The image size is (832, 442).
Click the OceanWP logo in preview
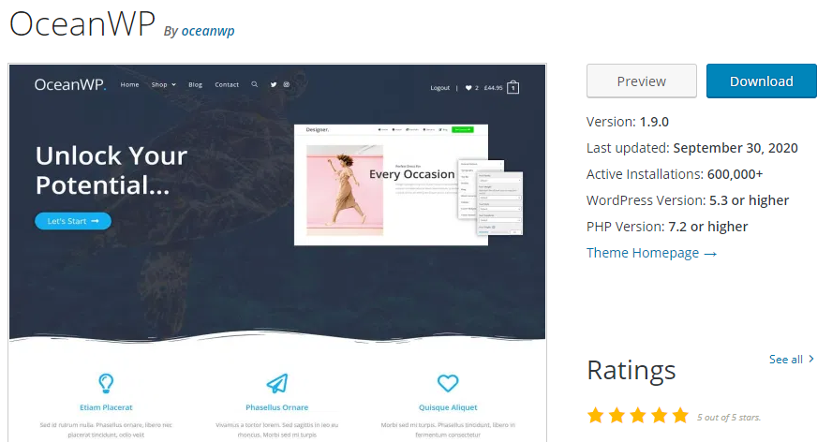[70, 85]
